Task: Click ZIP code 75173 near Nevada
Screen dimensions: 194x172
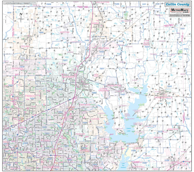Action: (x=160, y=132)
